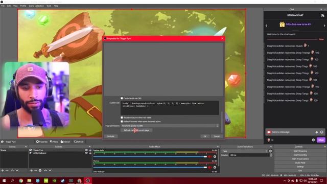Open Settings from Controls panel
The height and width of the screenshot is (184, 327).
(x=300, y=167)
